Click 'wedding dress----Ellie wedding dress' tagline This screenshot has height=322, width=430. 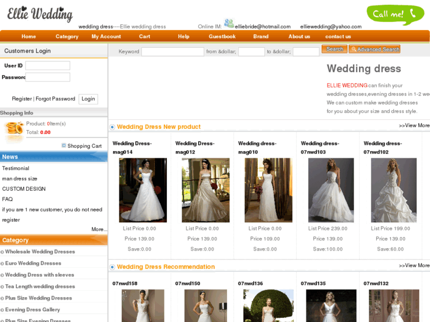click(122, 27)
